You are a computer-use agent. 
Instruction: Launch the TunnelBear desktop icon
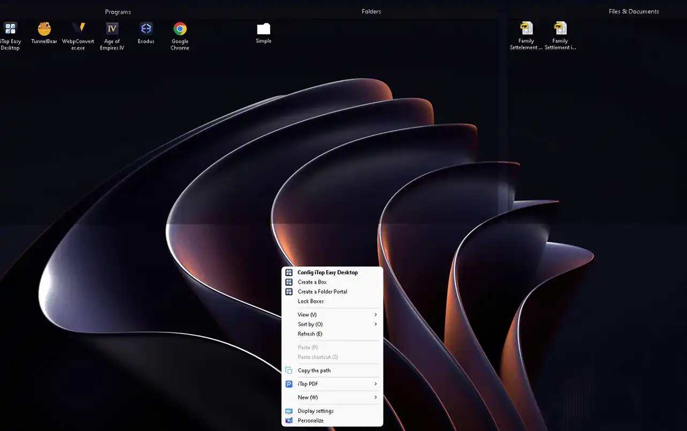pos(44,29)
